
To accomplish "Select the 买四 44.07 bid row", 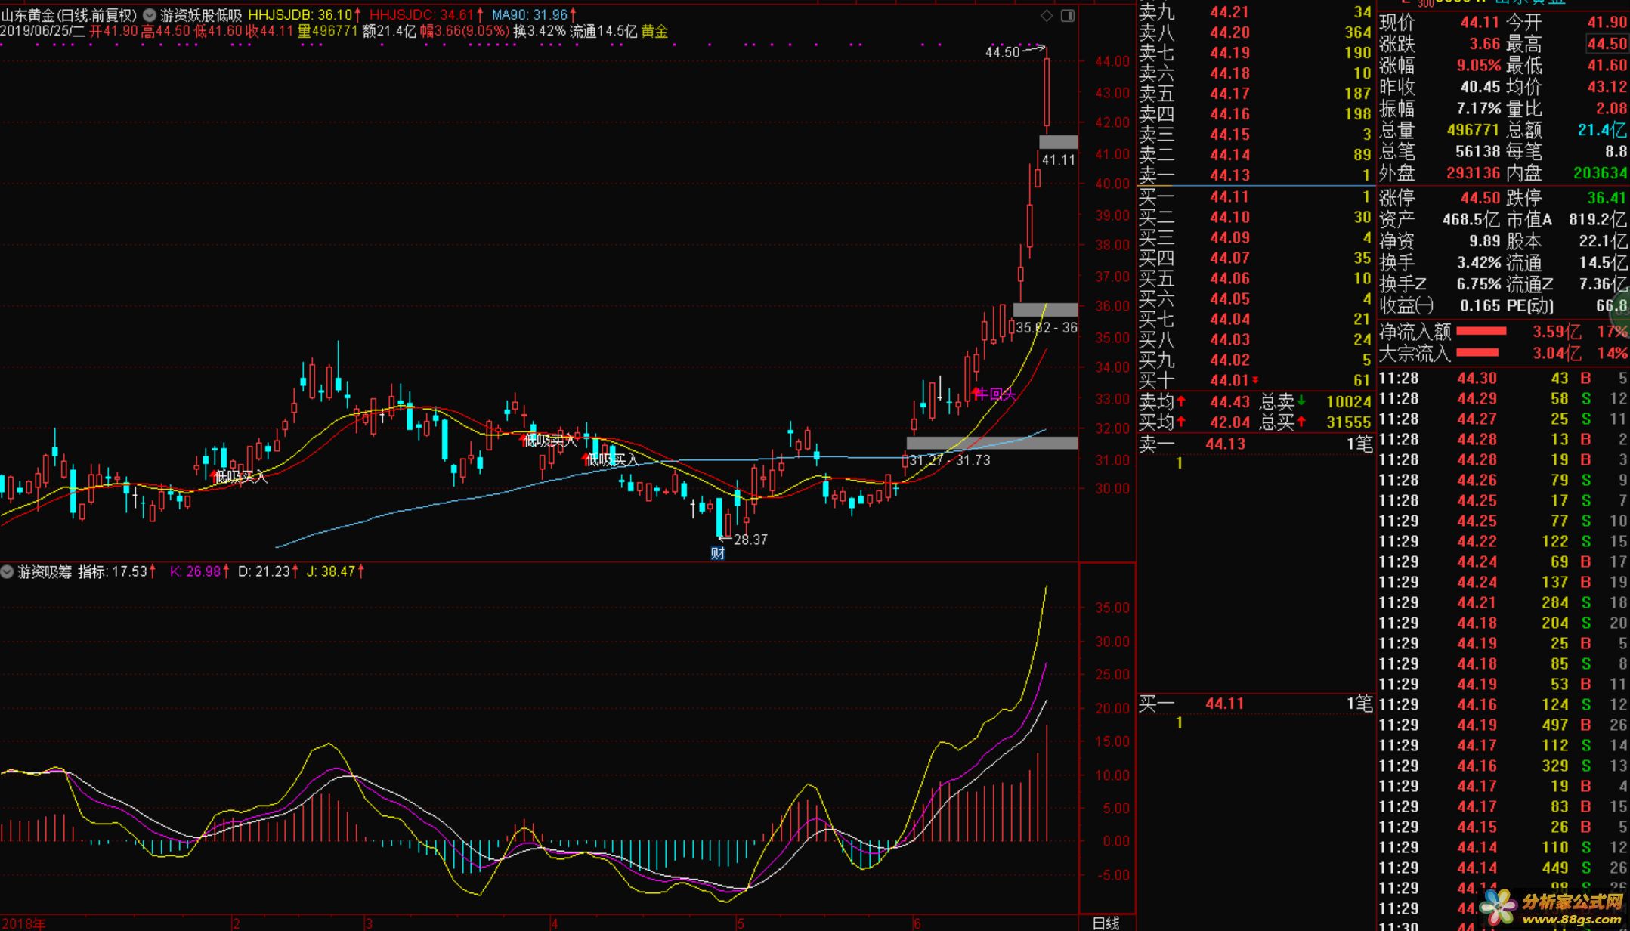I will click(x=1255, y=258).
